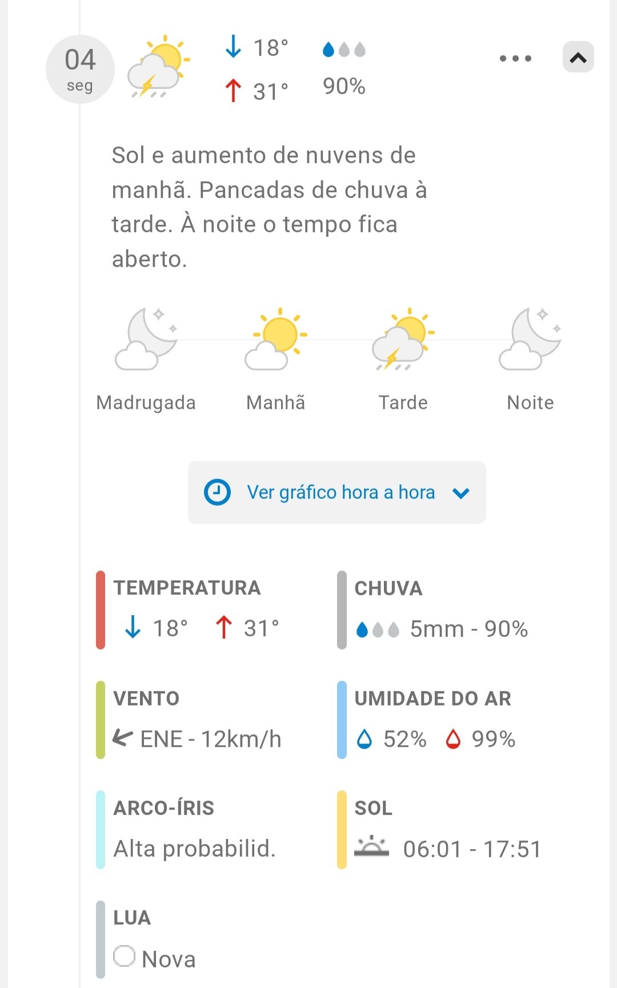Viewport: 617px width, 988px height.
Task: Click the day summary storm icon beside date
Action: (158, 67)
